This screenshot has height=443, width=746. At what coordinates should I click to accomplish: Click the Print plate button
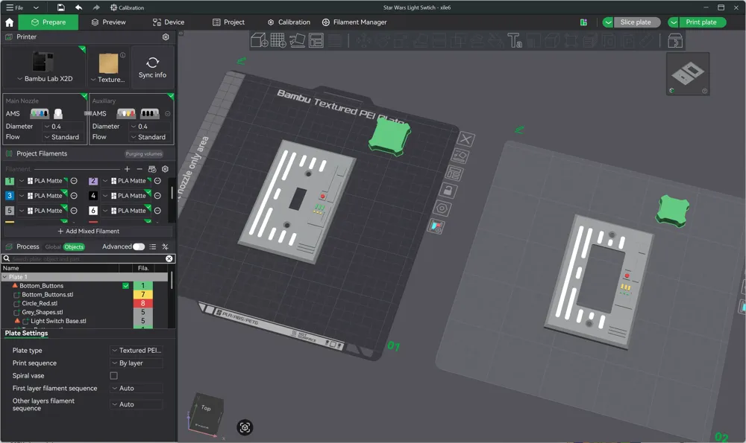click(702, 22)
